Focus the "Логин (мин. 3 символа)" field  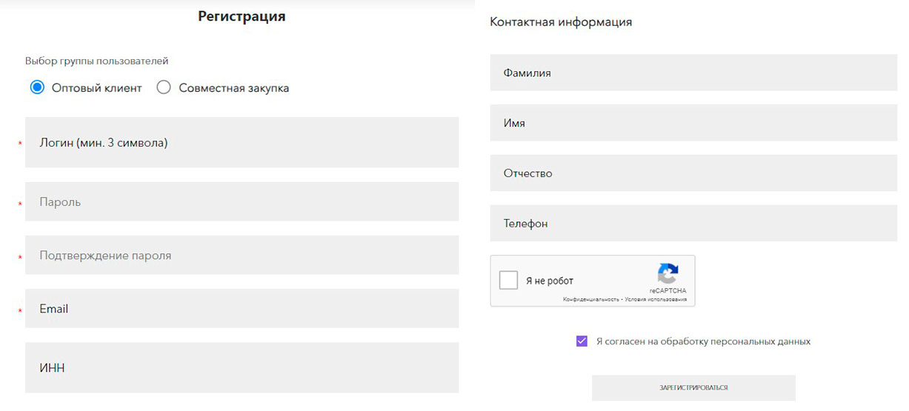click(x=242, y=143)
